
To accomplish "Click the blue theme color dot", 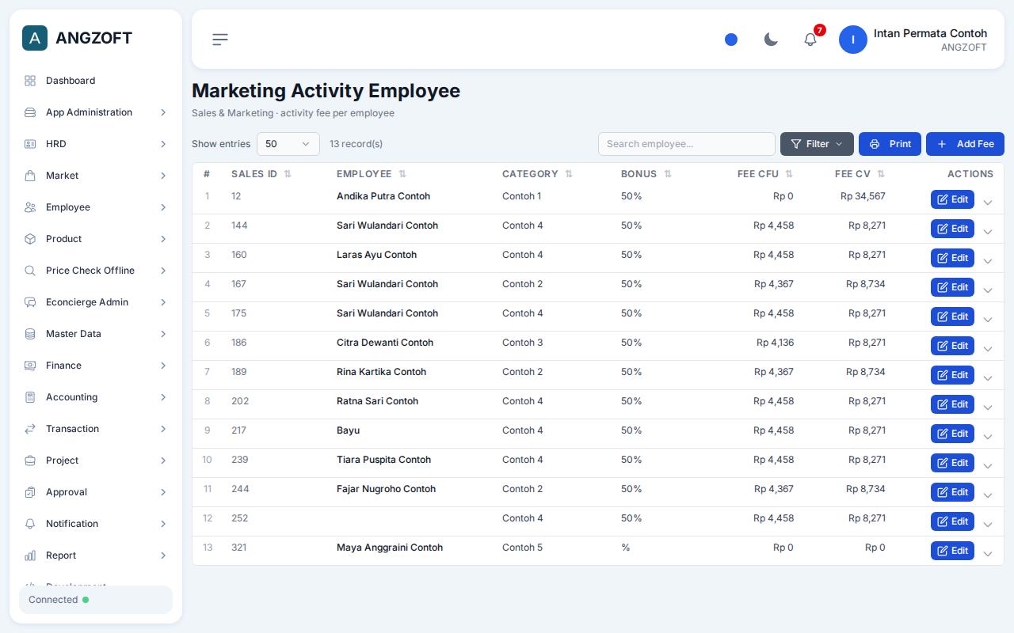I will [x=731, y=40].
